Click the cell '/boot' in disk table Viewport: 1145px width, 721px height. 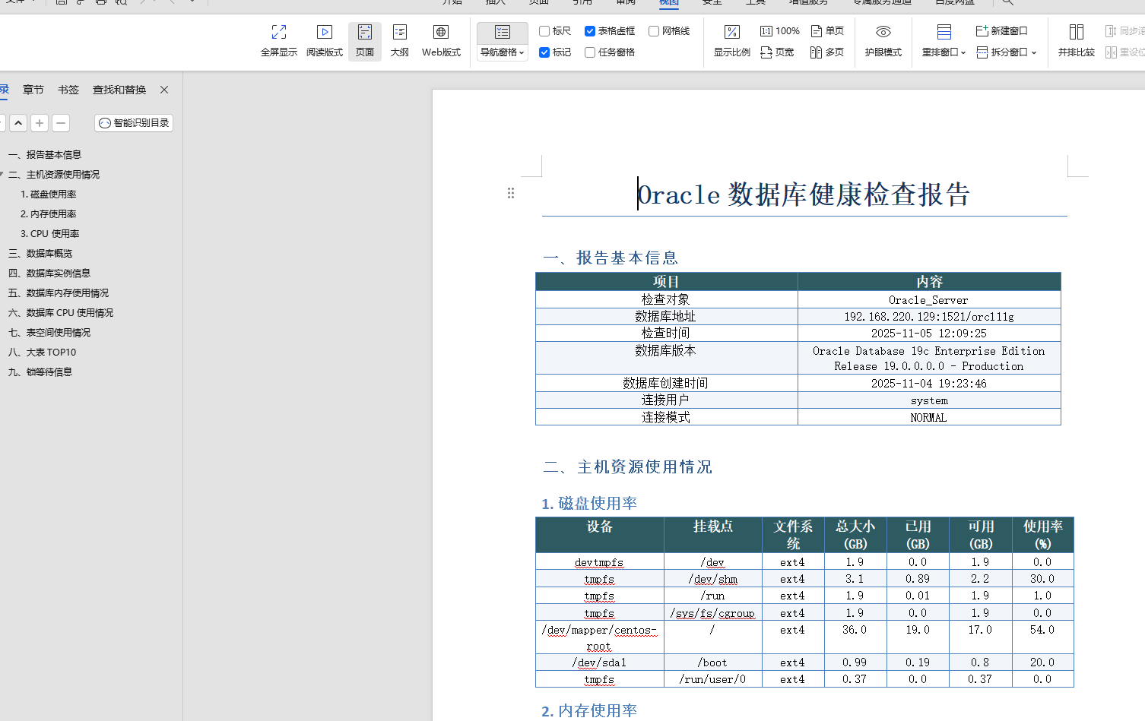pyautogui.click(x=712, y=662)
